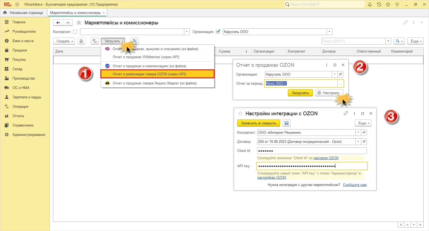Open history clock icon in title bar

[379, 4]
